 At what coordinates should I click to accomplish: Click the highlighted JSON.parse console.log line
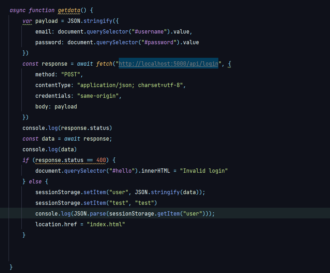point(125,213)
